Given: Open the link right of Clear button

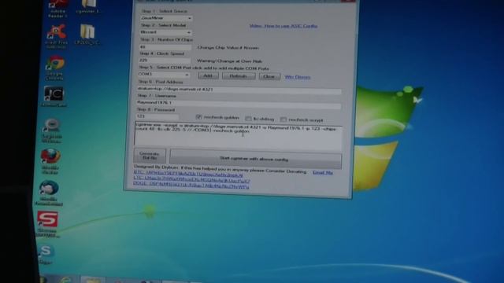Looking at the screenshot, I should 298,77.
